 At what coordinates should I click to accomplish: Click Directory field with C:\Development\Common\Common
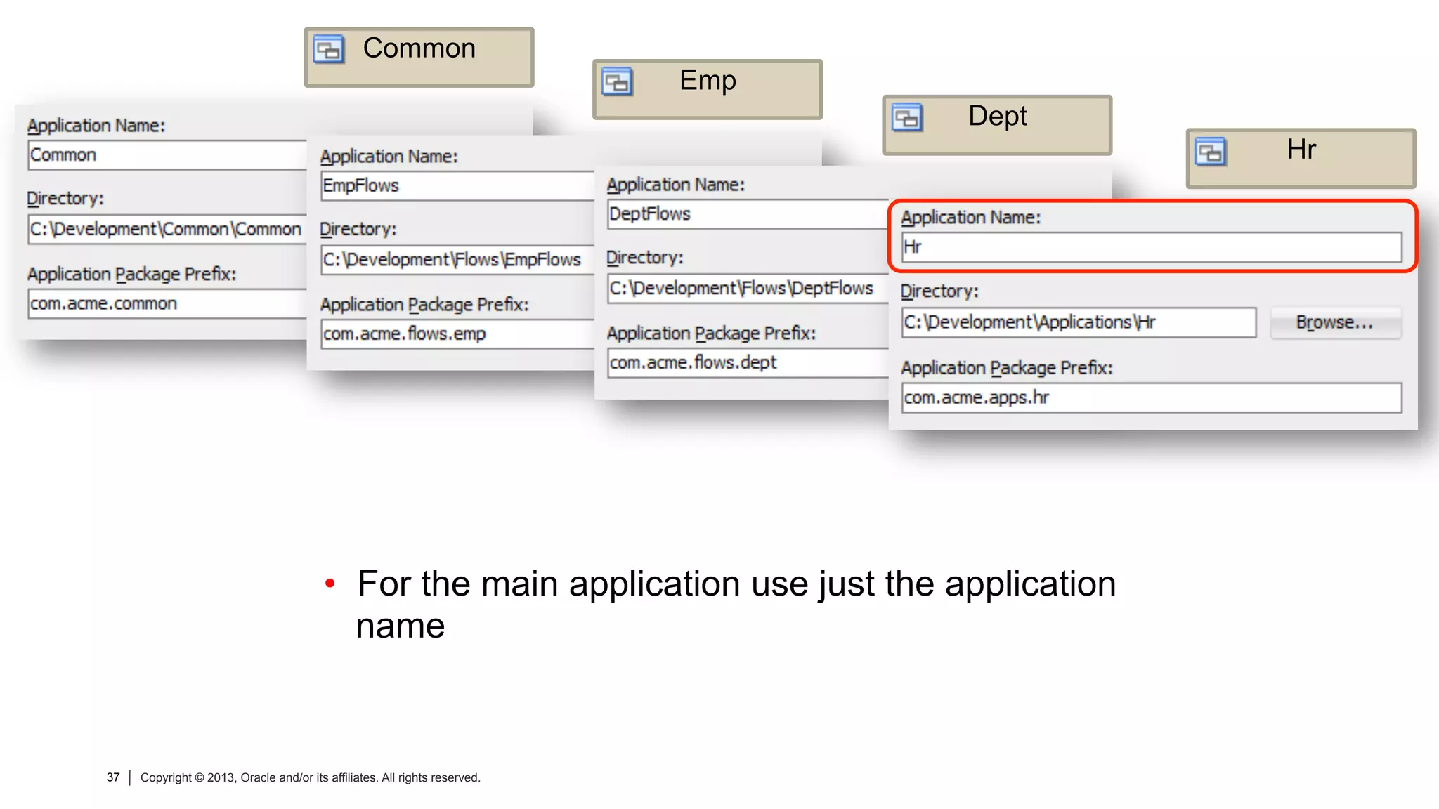point(167,230)
